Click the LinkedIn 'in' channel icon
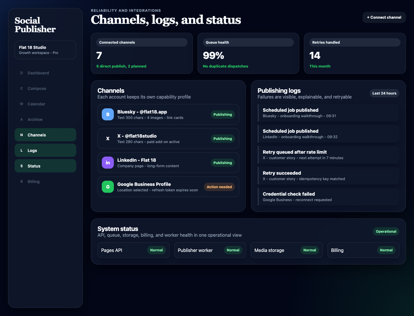 108,163
